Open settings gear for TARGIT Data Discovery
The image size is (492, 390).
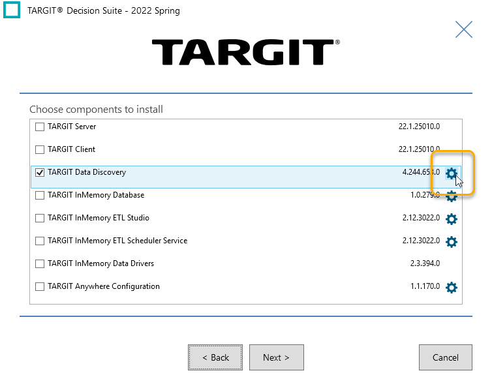451,173
